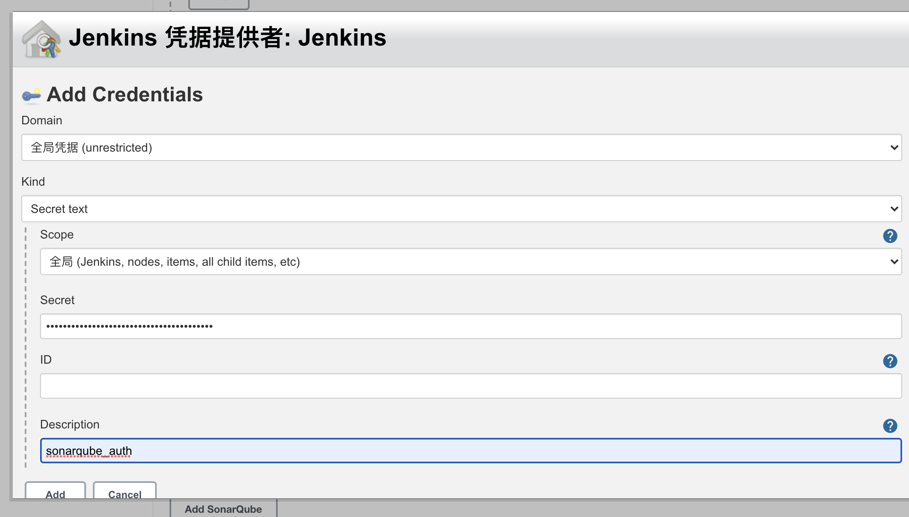The image size is (909, 517).
Task: Open help for the Scope field
Action: click(x=890, y=236)
